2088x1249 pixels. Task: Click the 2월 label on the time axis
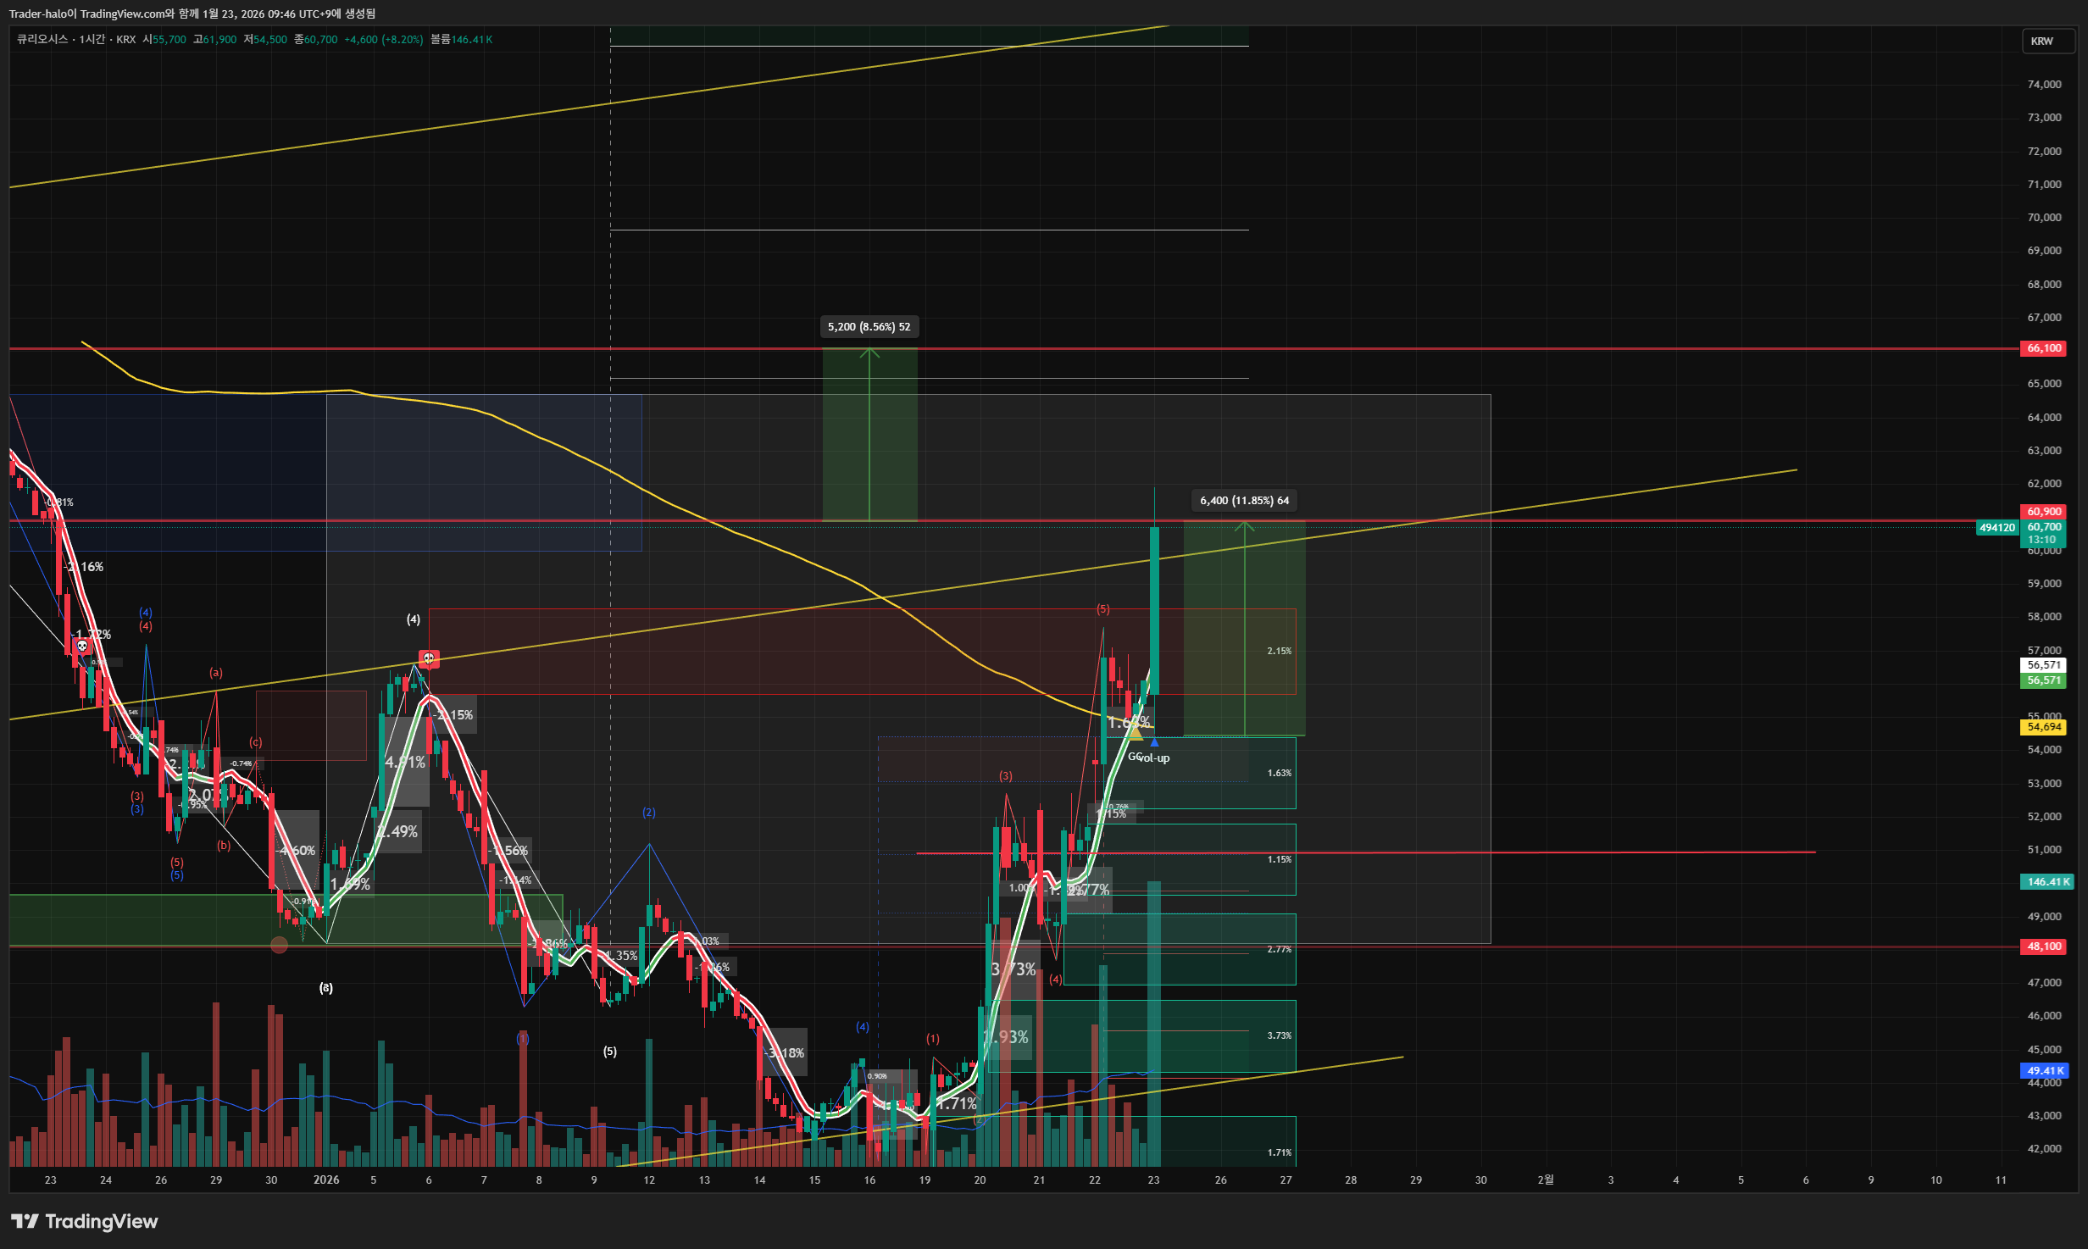point(1546,1180)
